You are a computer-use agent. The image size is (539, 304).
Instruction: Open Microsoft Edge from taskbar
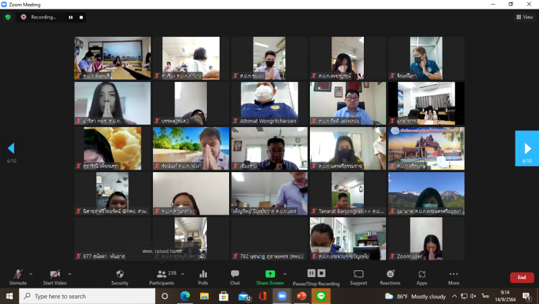pyautogui.click(x=185, y=296)
